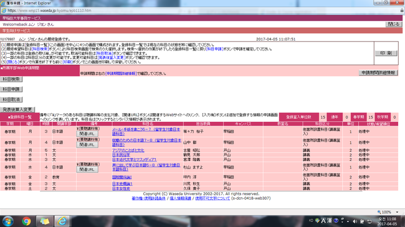Click the taskbar clock showing 11:08
Image resolution: width=405 pixels, height=227 pixels.
[387, 221]
